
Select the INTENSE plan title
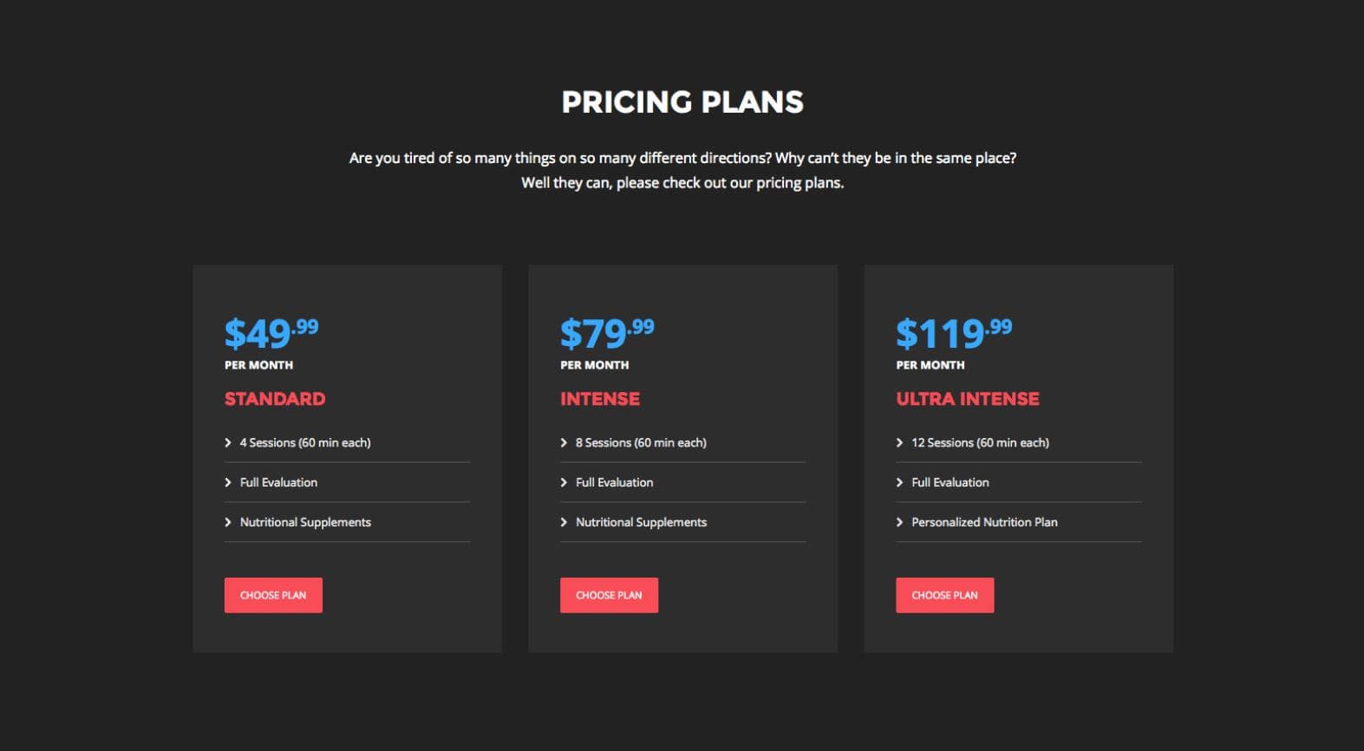tap(600, 399)
